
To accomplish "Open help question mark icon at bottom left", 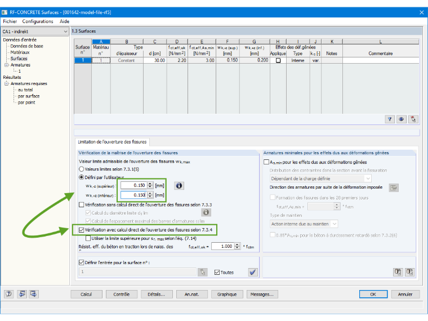I will (x=9, y=294).
